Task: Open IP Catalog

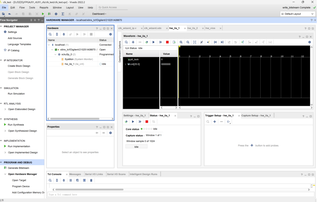Action: 13,51
